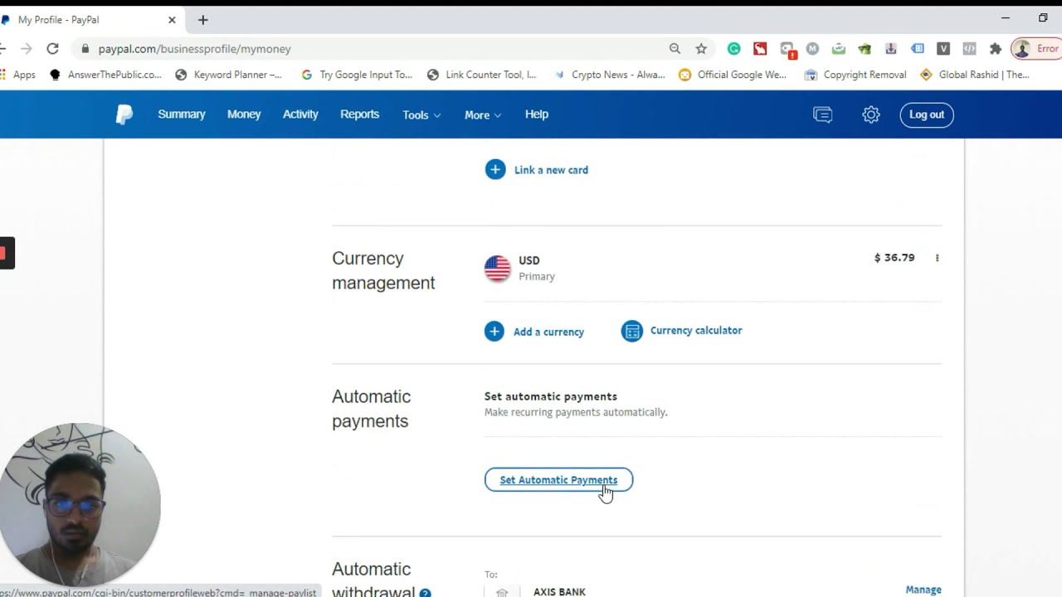The image size is (1062, 597).
Task: Click the Set automatic payments heading
Action: tap(551, 396)
